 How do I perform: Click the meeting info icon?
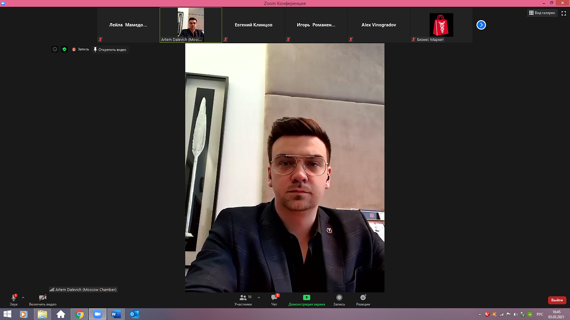[55, 49]
